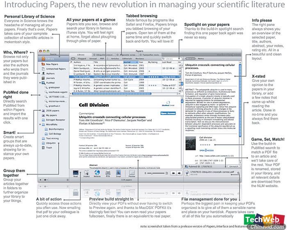Click the Library search field
This screenshot has height=230, width=287.
click(x=171, y=59)
